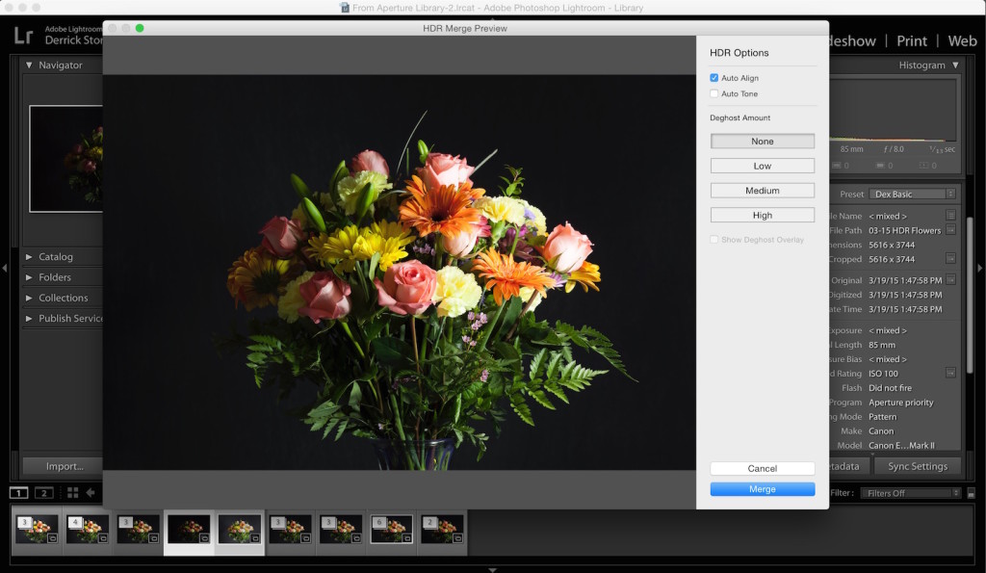Open the Dex Basic preset dropdown
Viewport: 986px width, 573px height.
[x=910, y=195]
